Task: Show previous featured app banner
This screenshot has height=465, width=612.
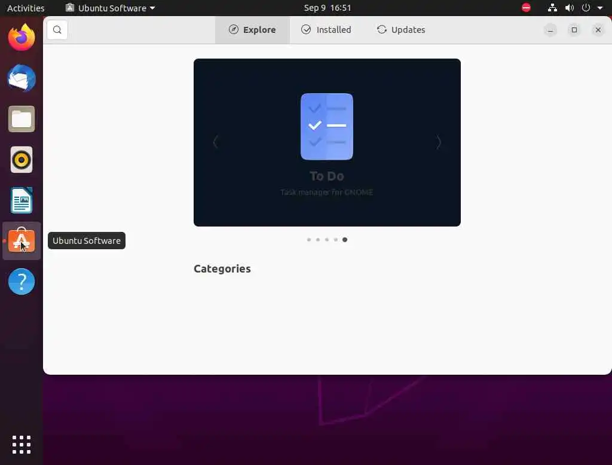Action: pyautogui.click(x=215, y=142)
